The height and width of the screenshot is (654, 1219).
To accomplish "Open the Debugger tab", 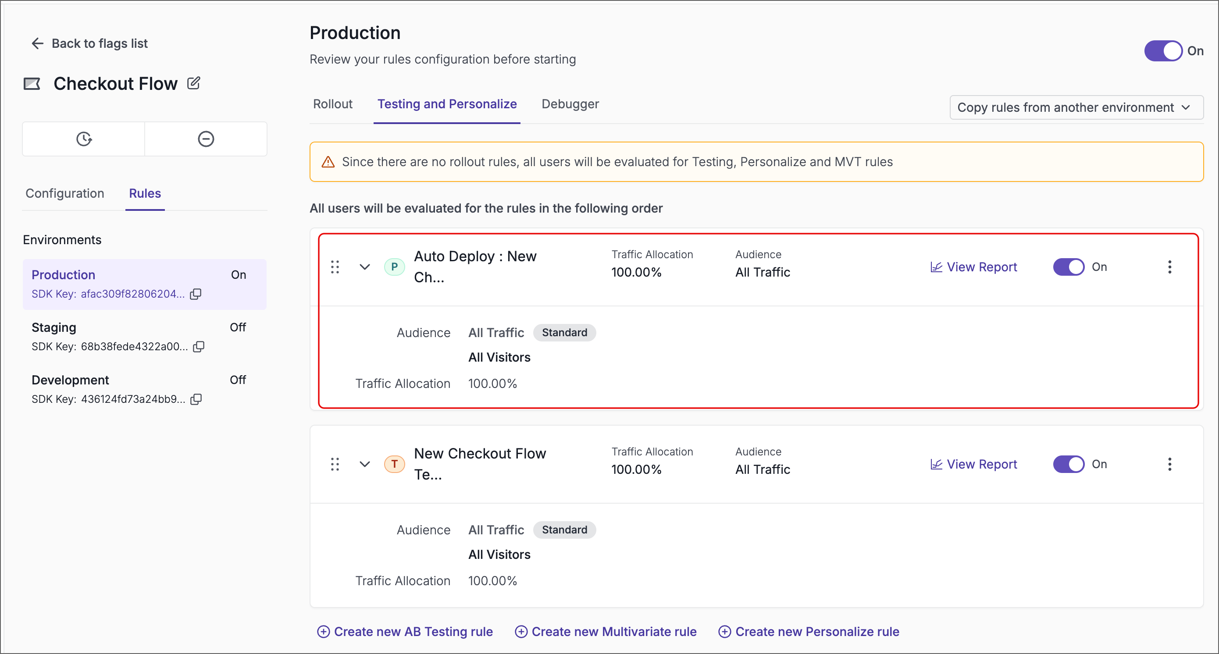I will (570, 104).
